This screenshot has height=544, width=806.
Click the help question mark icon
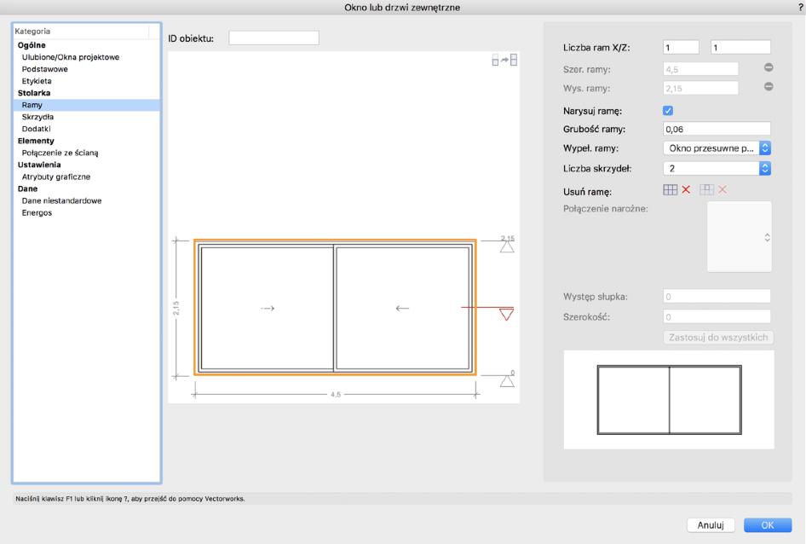point(802,7)
